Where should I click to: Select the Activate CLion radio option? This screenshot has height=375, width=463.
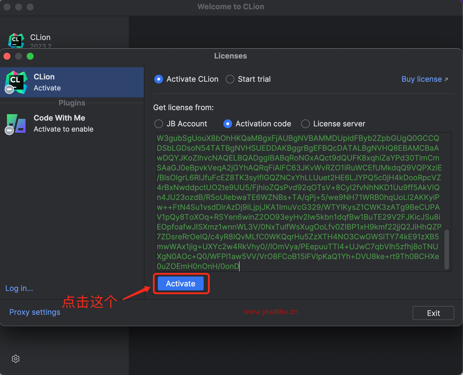point(159,79)
